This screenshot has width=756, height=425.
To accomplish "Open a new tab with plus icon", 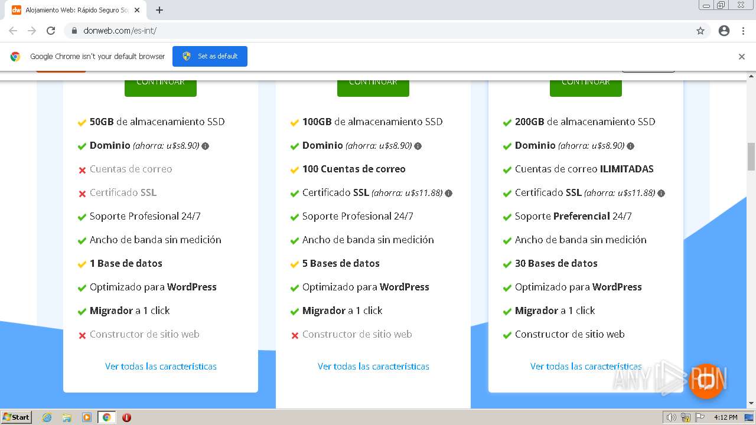I will click(159, 10).
